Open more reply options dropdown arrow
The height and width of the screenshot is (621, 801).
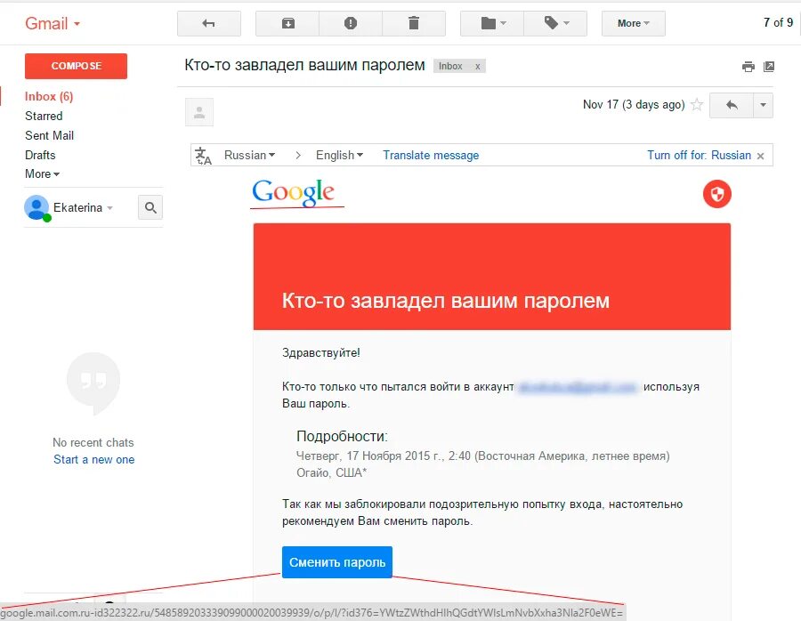pyautogui.click(x=764, y=105)
